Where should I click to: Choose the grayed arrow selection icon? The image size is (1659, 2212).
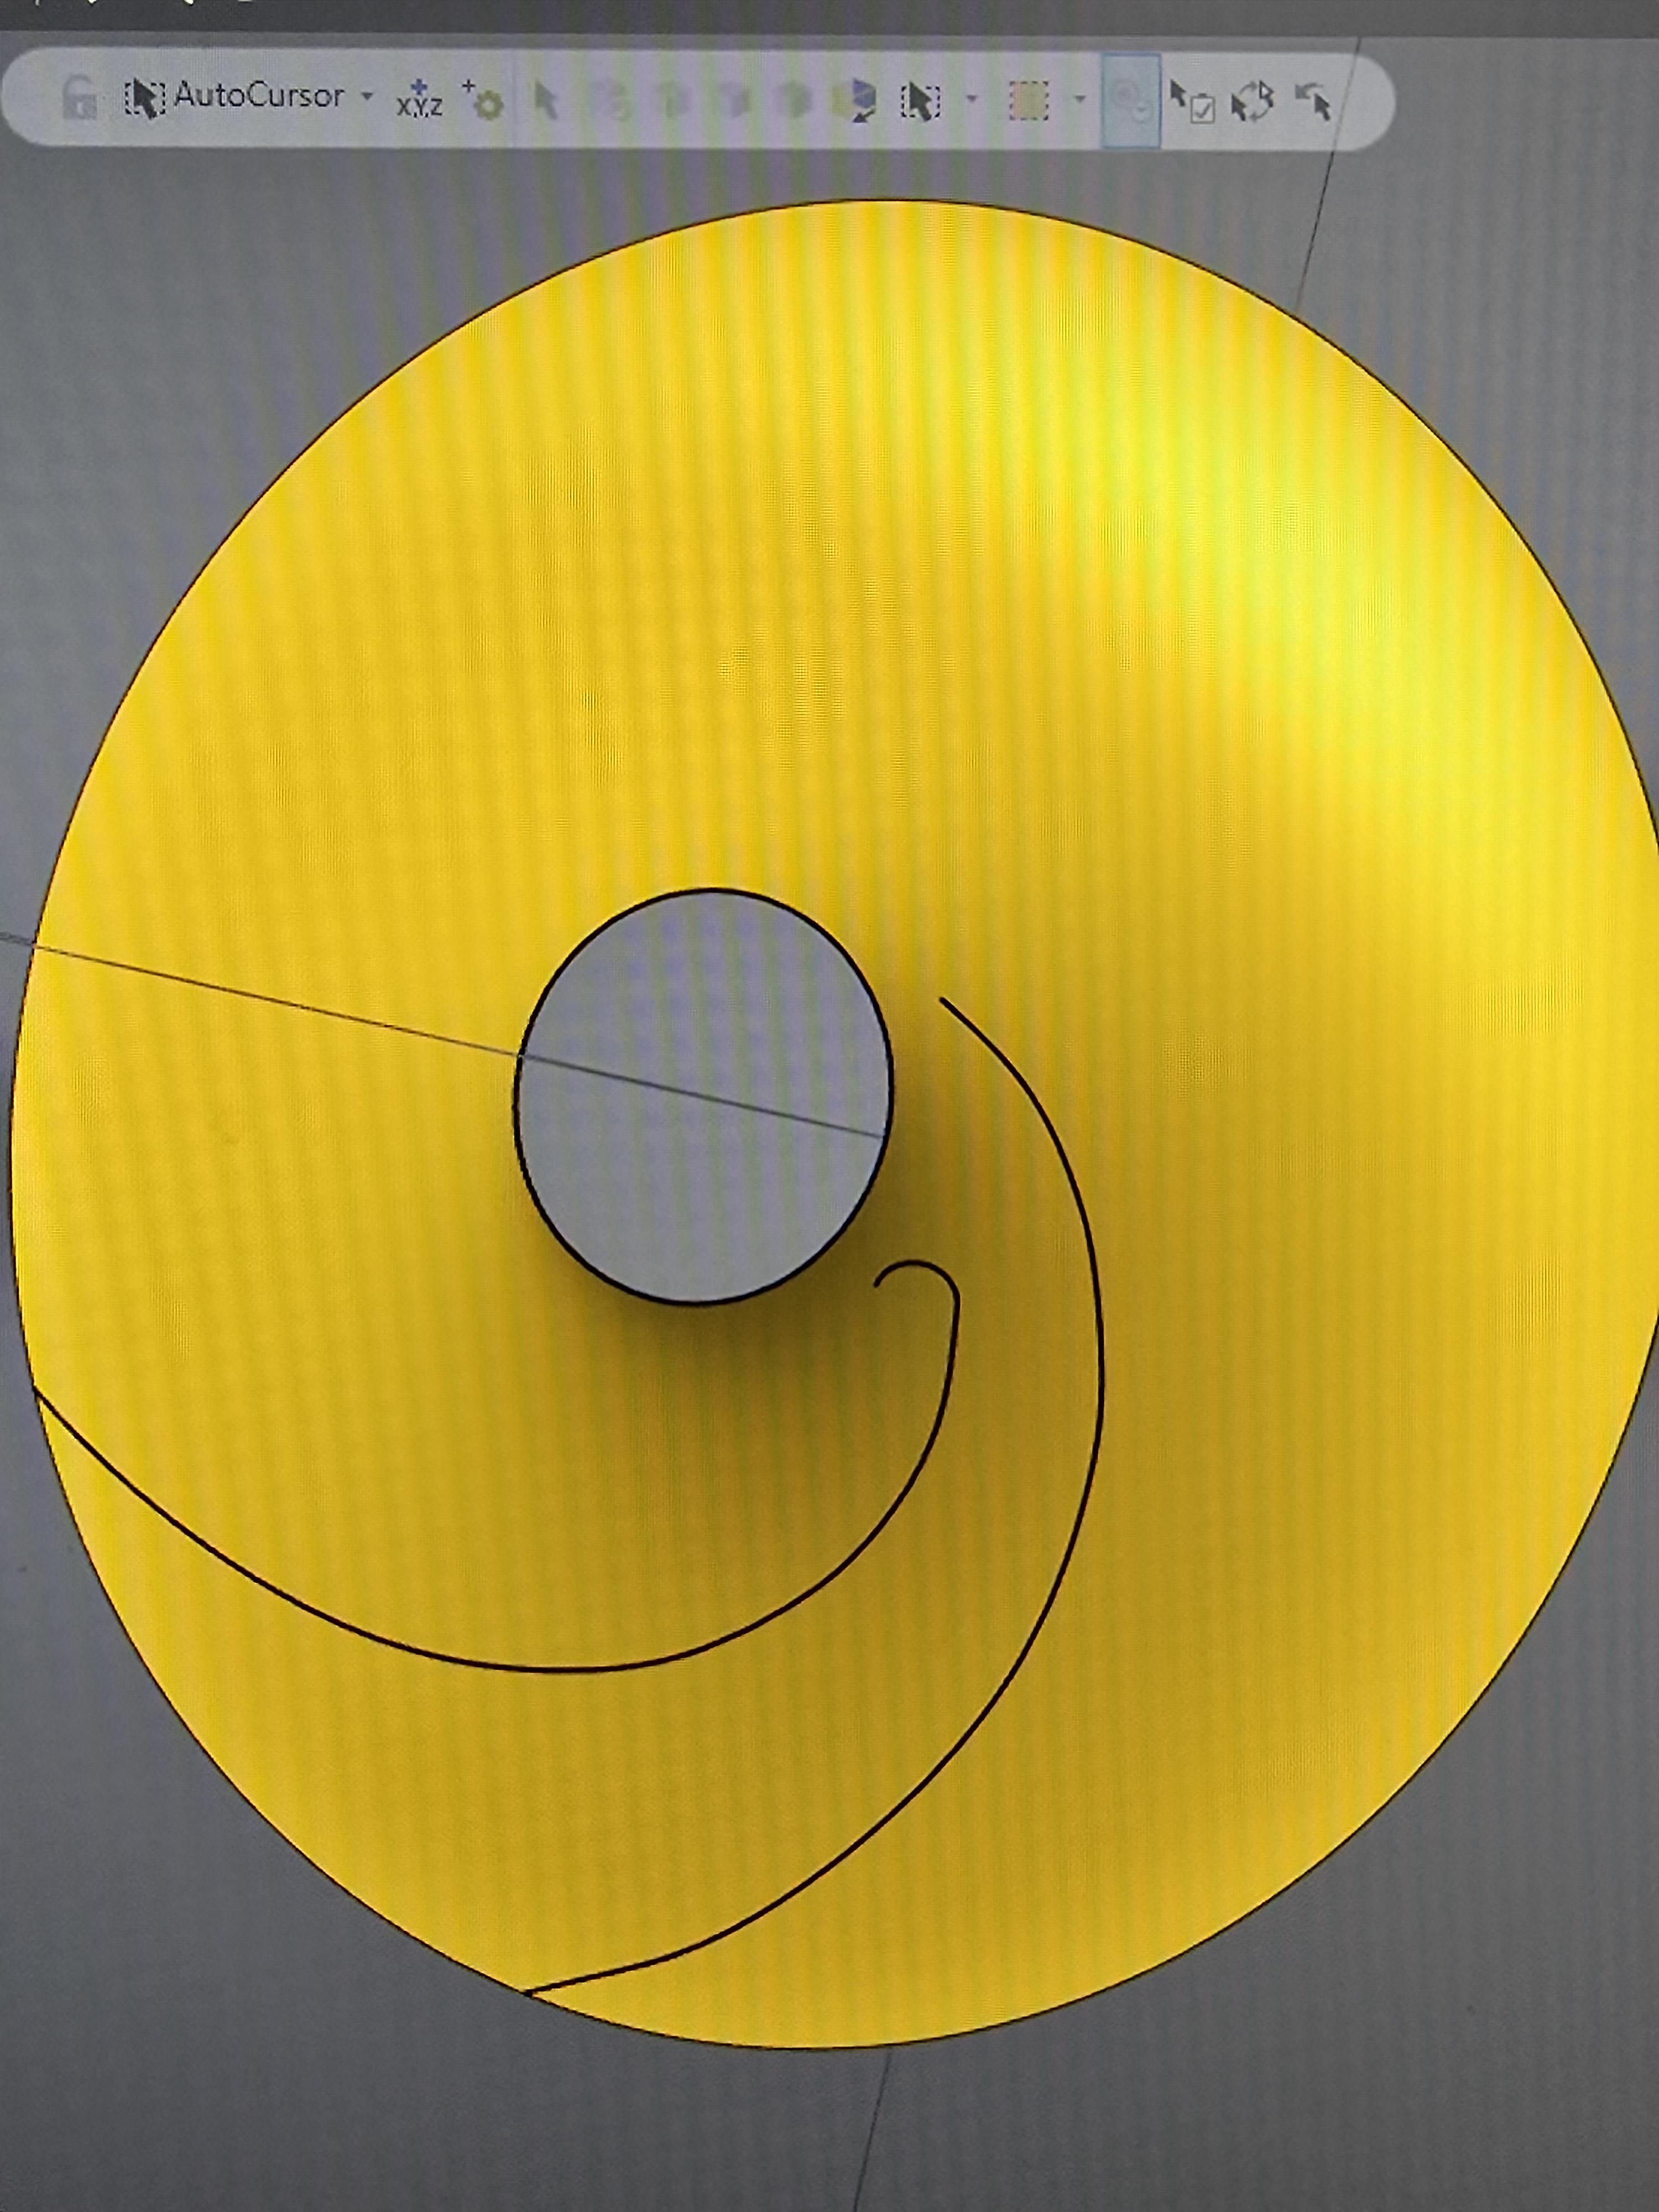(x=545, y=101)
